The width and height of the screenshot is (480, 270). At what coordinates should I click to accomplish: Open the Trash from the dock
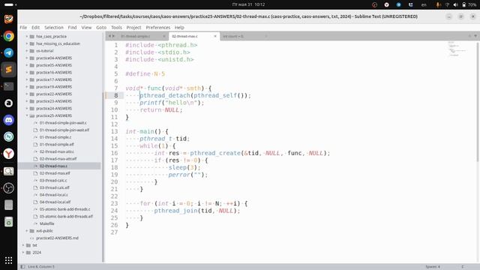pyautogui.click(x=8, y=222)
